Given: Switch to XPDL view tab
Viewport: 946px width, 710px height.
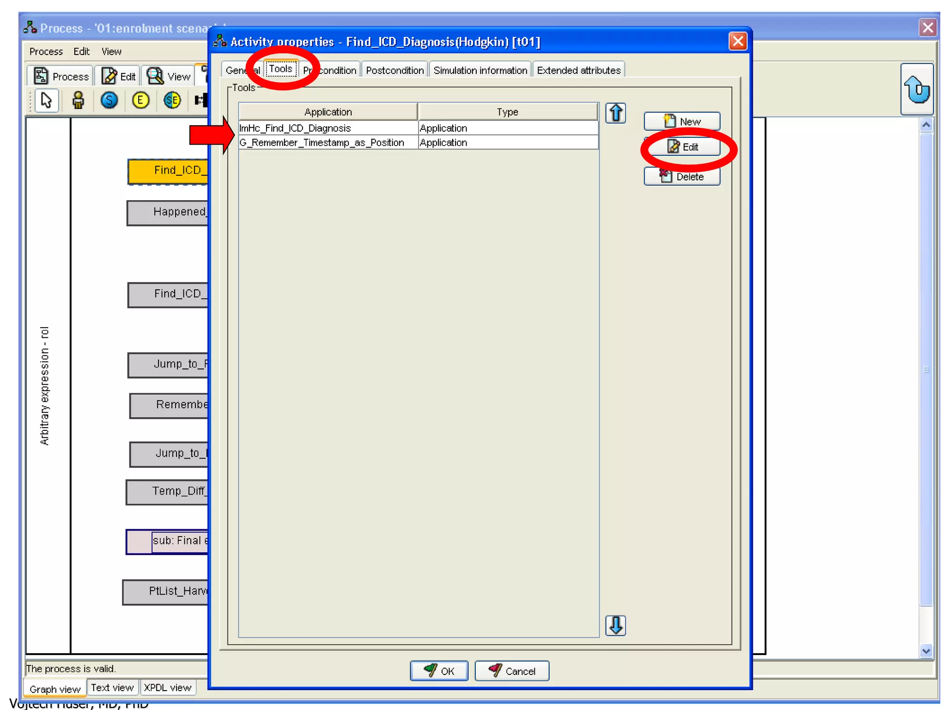Looking at the screenshot, I should (x=167, y=687).
